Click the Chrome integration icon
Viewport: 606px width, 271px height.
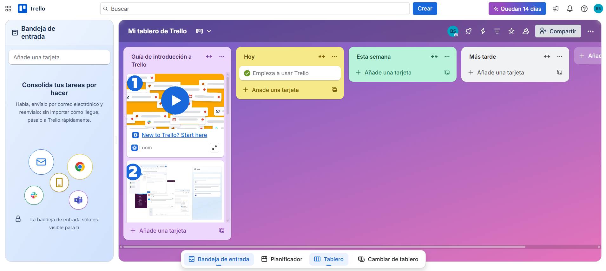[80, 167]
